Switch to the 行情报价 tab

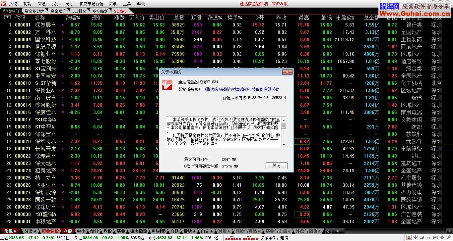11,11
